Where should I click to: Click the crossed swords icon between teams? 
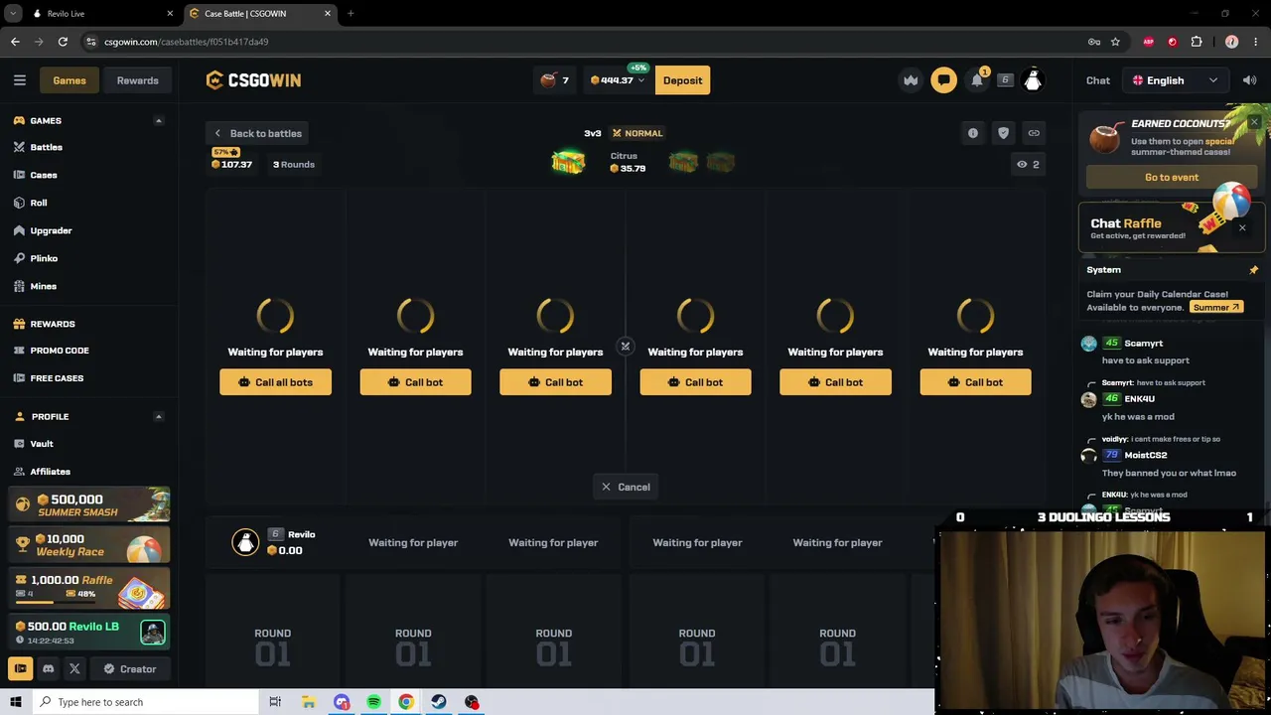coord(626,347)
